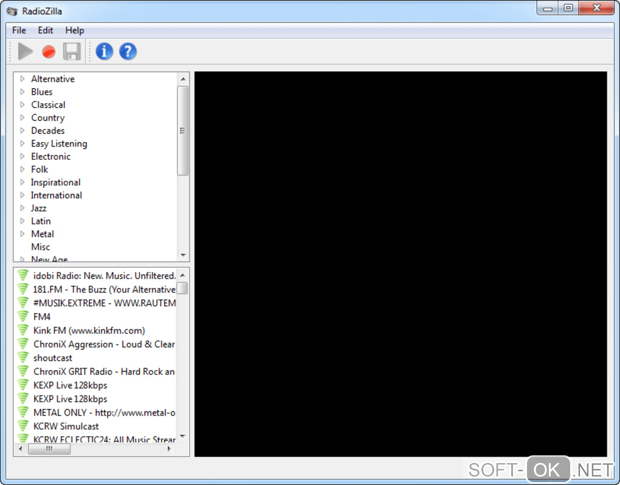620x485 pixels.
Task: Click the signal icon beside idobi Radio
Action: pos(23,275)
